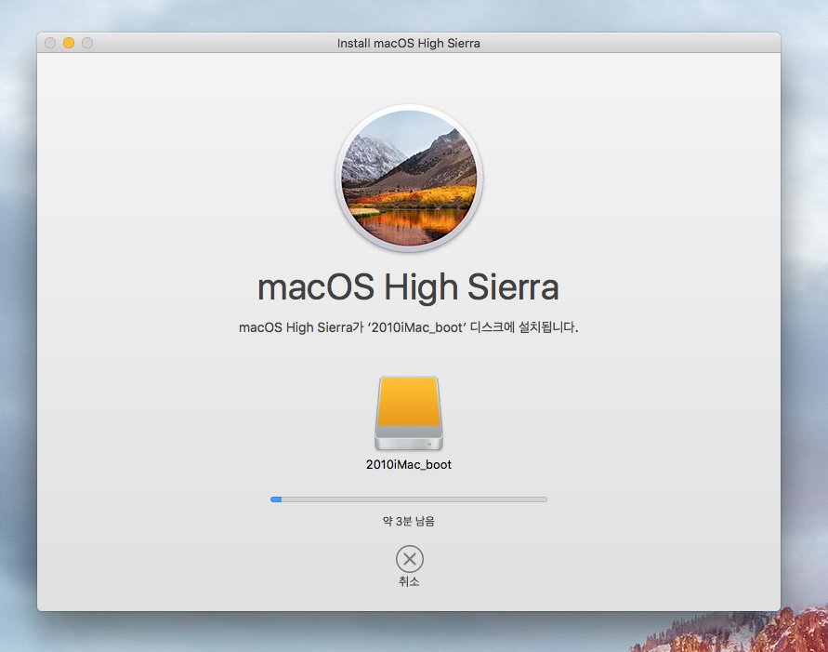Click the '약 3분 남음' remaining time text
The image size is (828, 652).
point(409,522)
